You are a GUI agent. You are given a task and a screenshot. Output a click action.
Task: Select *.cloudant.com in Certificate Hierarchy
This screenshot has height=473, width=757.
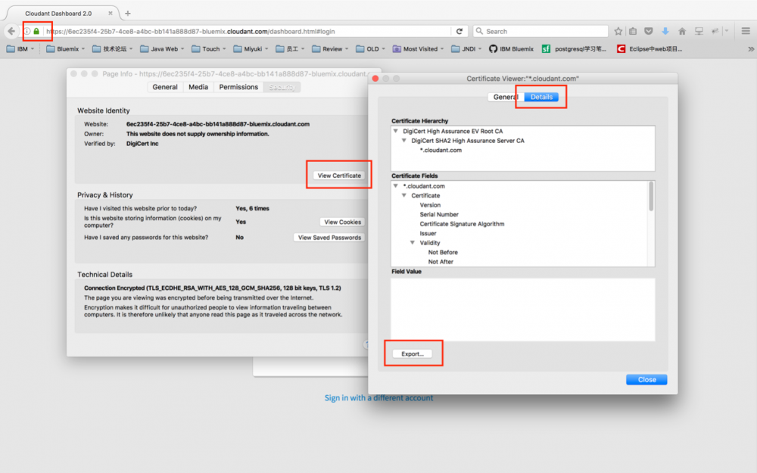441,150
